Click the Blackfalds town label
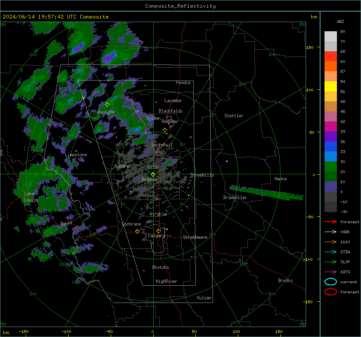The image size is (361, 337). (x=170, y=111)
